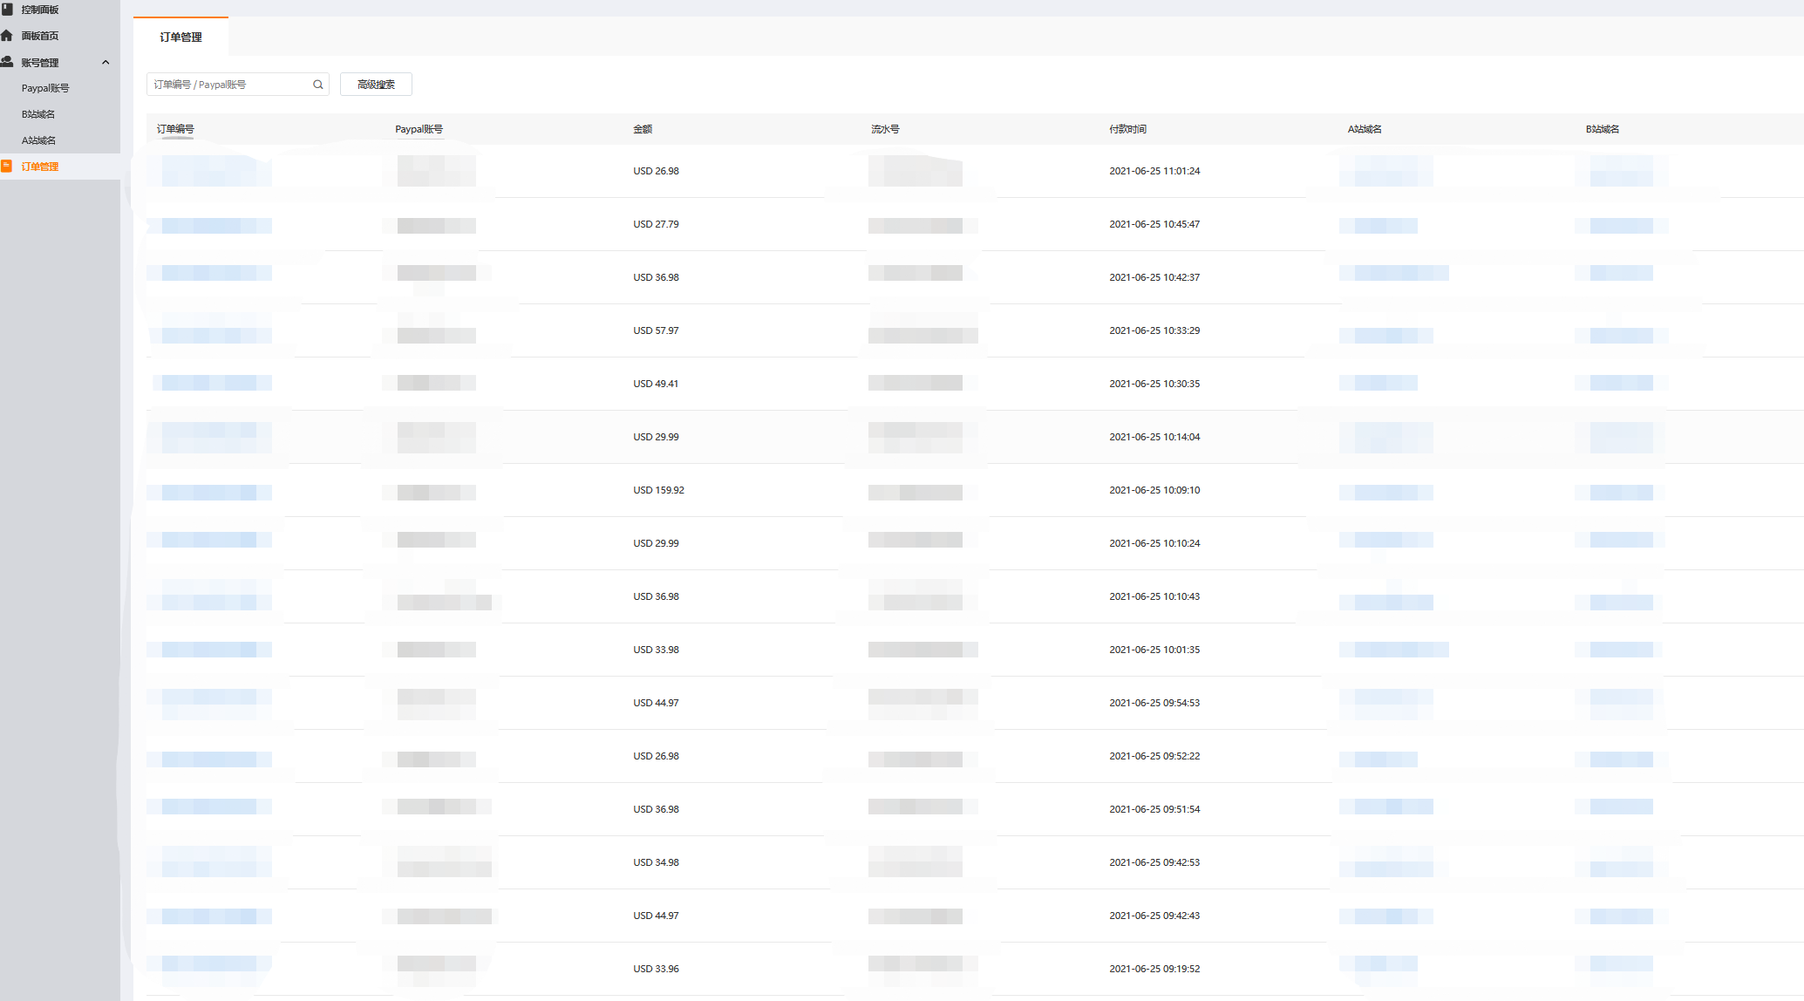Select A站域名 in the sidebar

click(x=38, y=140)
